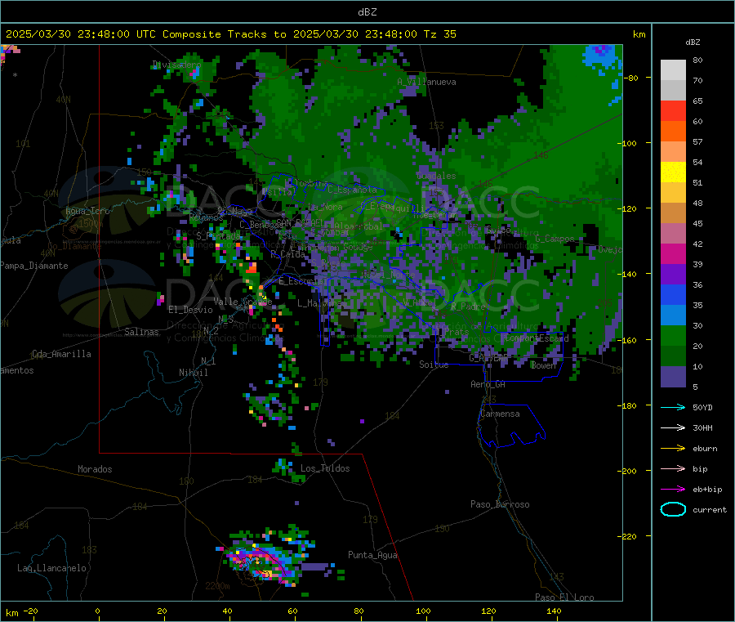Click the 'km' unit label at bottom left
Screen dimensions: 735x622
(x=12, y=613)
